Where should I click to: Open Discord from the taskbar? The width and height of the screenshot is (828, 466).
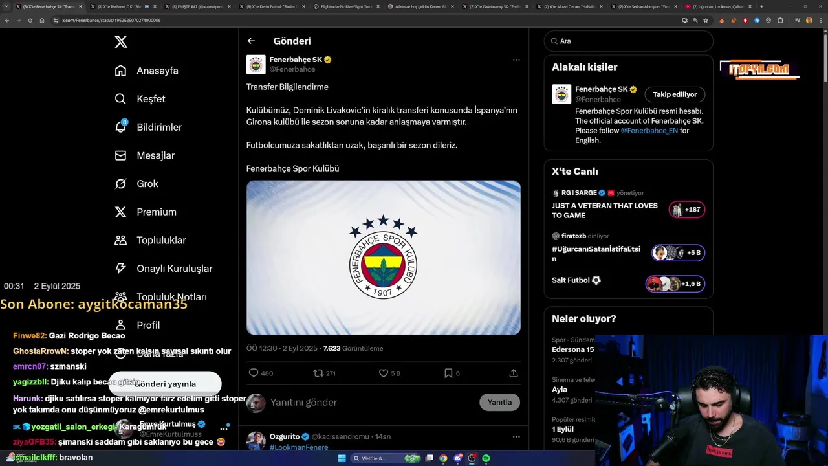coord(458,458)
